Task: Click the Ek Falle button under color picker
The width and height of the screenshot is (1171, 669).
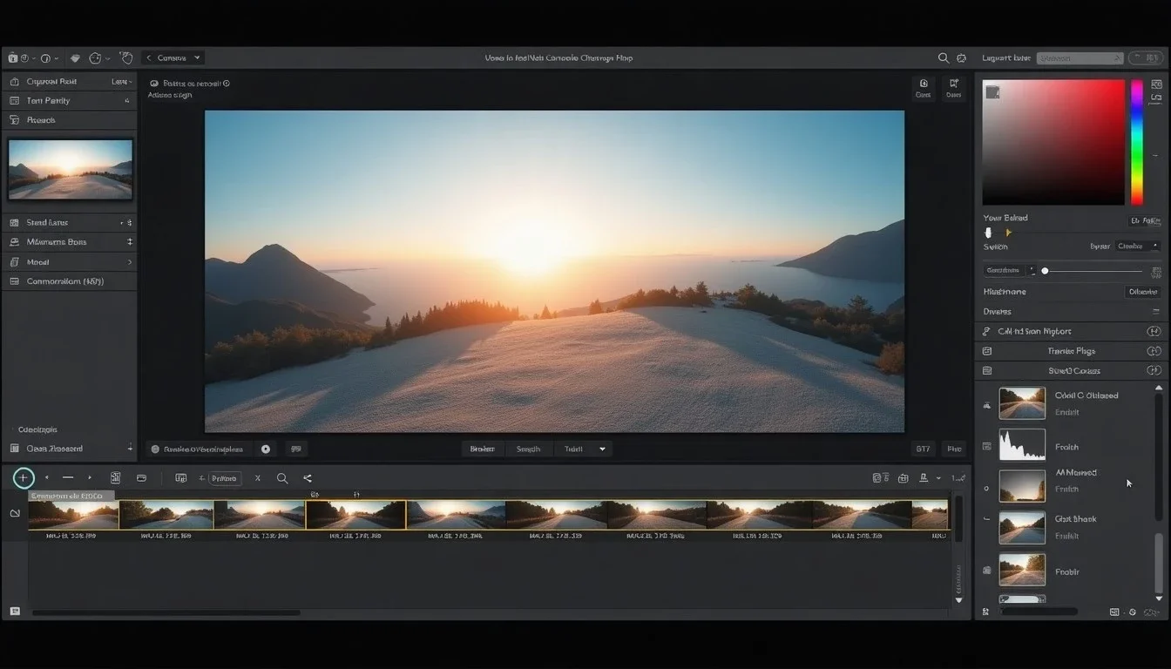Action: tap(1146, 221)
